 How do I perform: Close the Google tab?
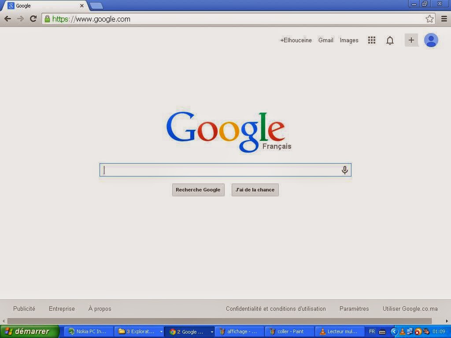point(81,6)
